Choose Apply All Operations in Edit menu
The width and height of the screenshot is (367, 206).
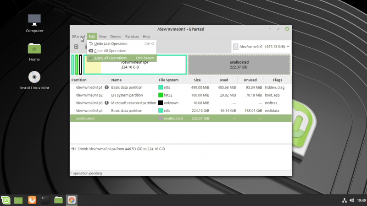click(x=122, y=58)
